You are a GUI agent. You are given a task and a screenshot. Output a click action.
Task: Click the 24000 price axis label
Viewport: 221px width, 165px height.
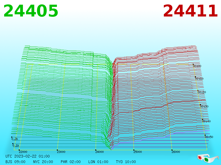(x=99, y=152)
